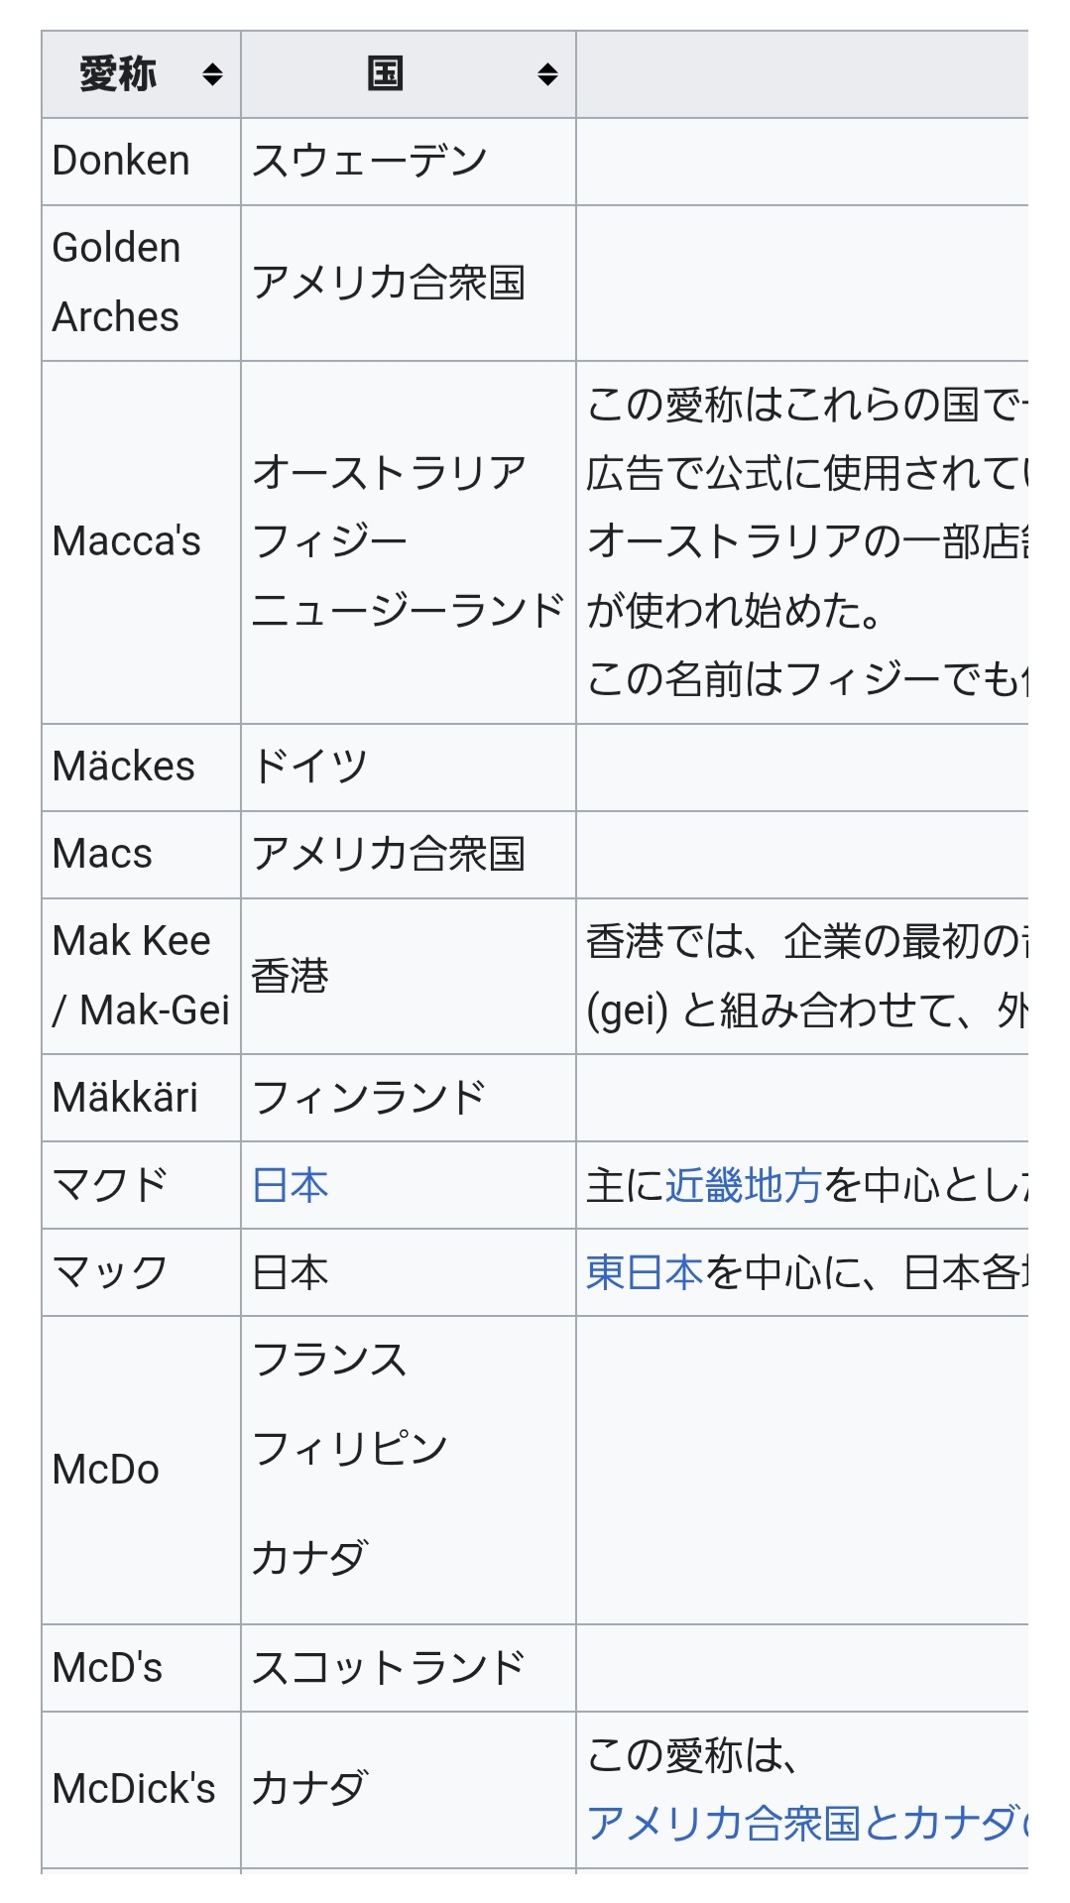This screenshot has height=1903, width=1070.
Task: Select the Golden Arches cell
Action: point(116,283)
